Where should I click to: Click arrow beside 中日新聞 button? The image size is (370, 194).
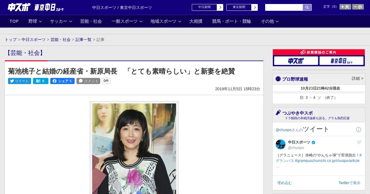pyautogui.click(x=220, y=7)
